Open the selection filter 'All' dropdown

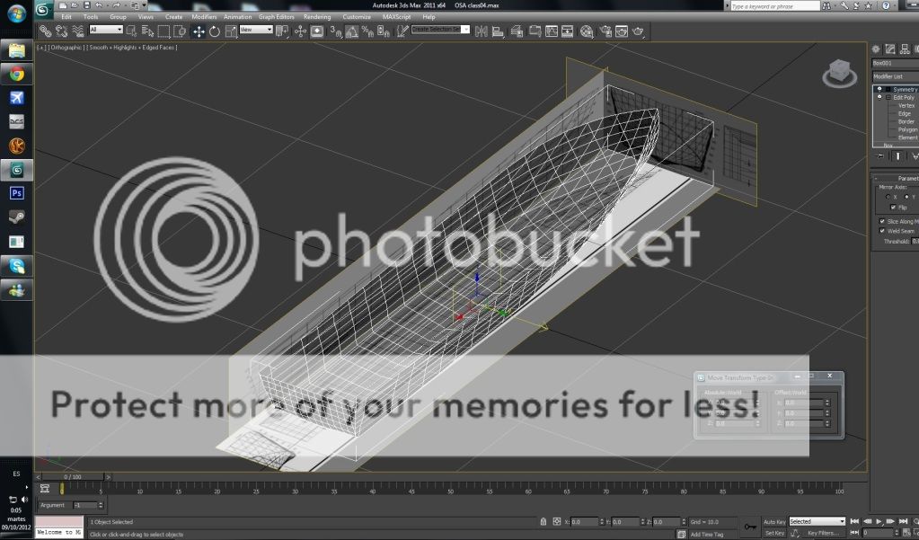pyautogui.click(x=106, y=30)
